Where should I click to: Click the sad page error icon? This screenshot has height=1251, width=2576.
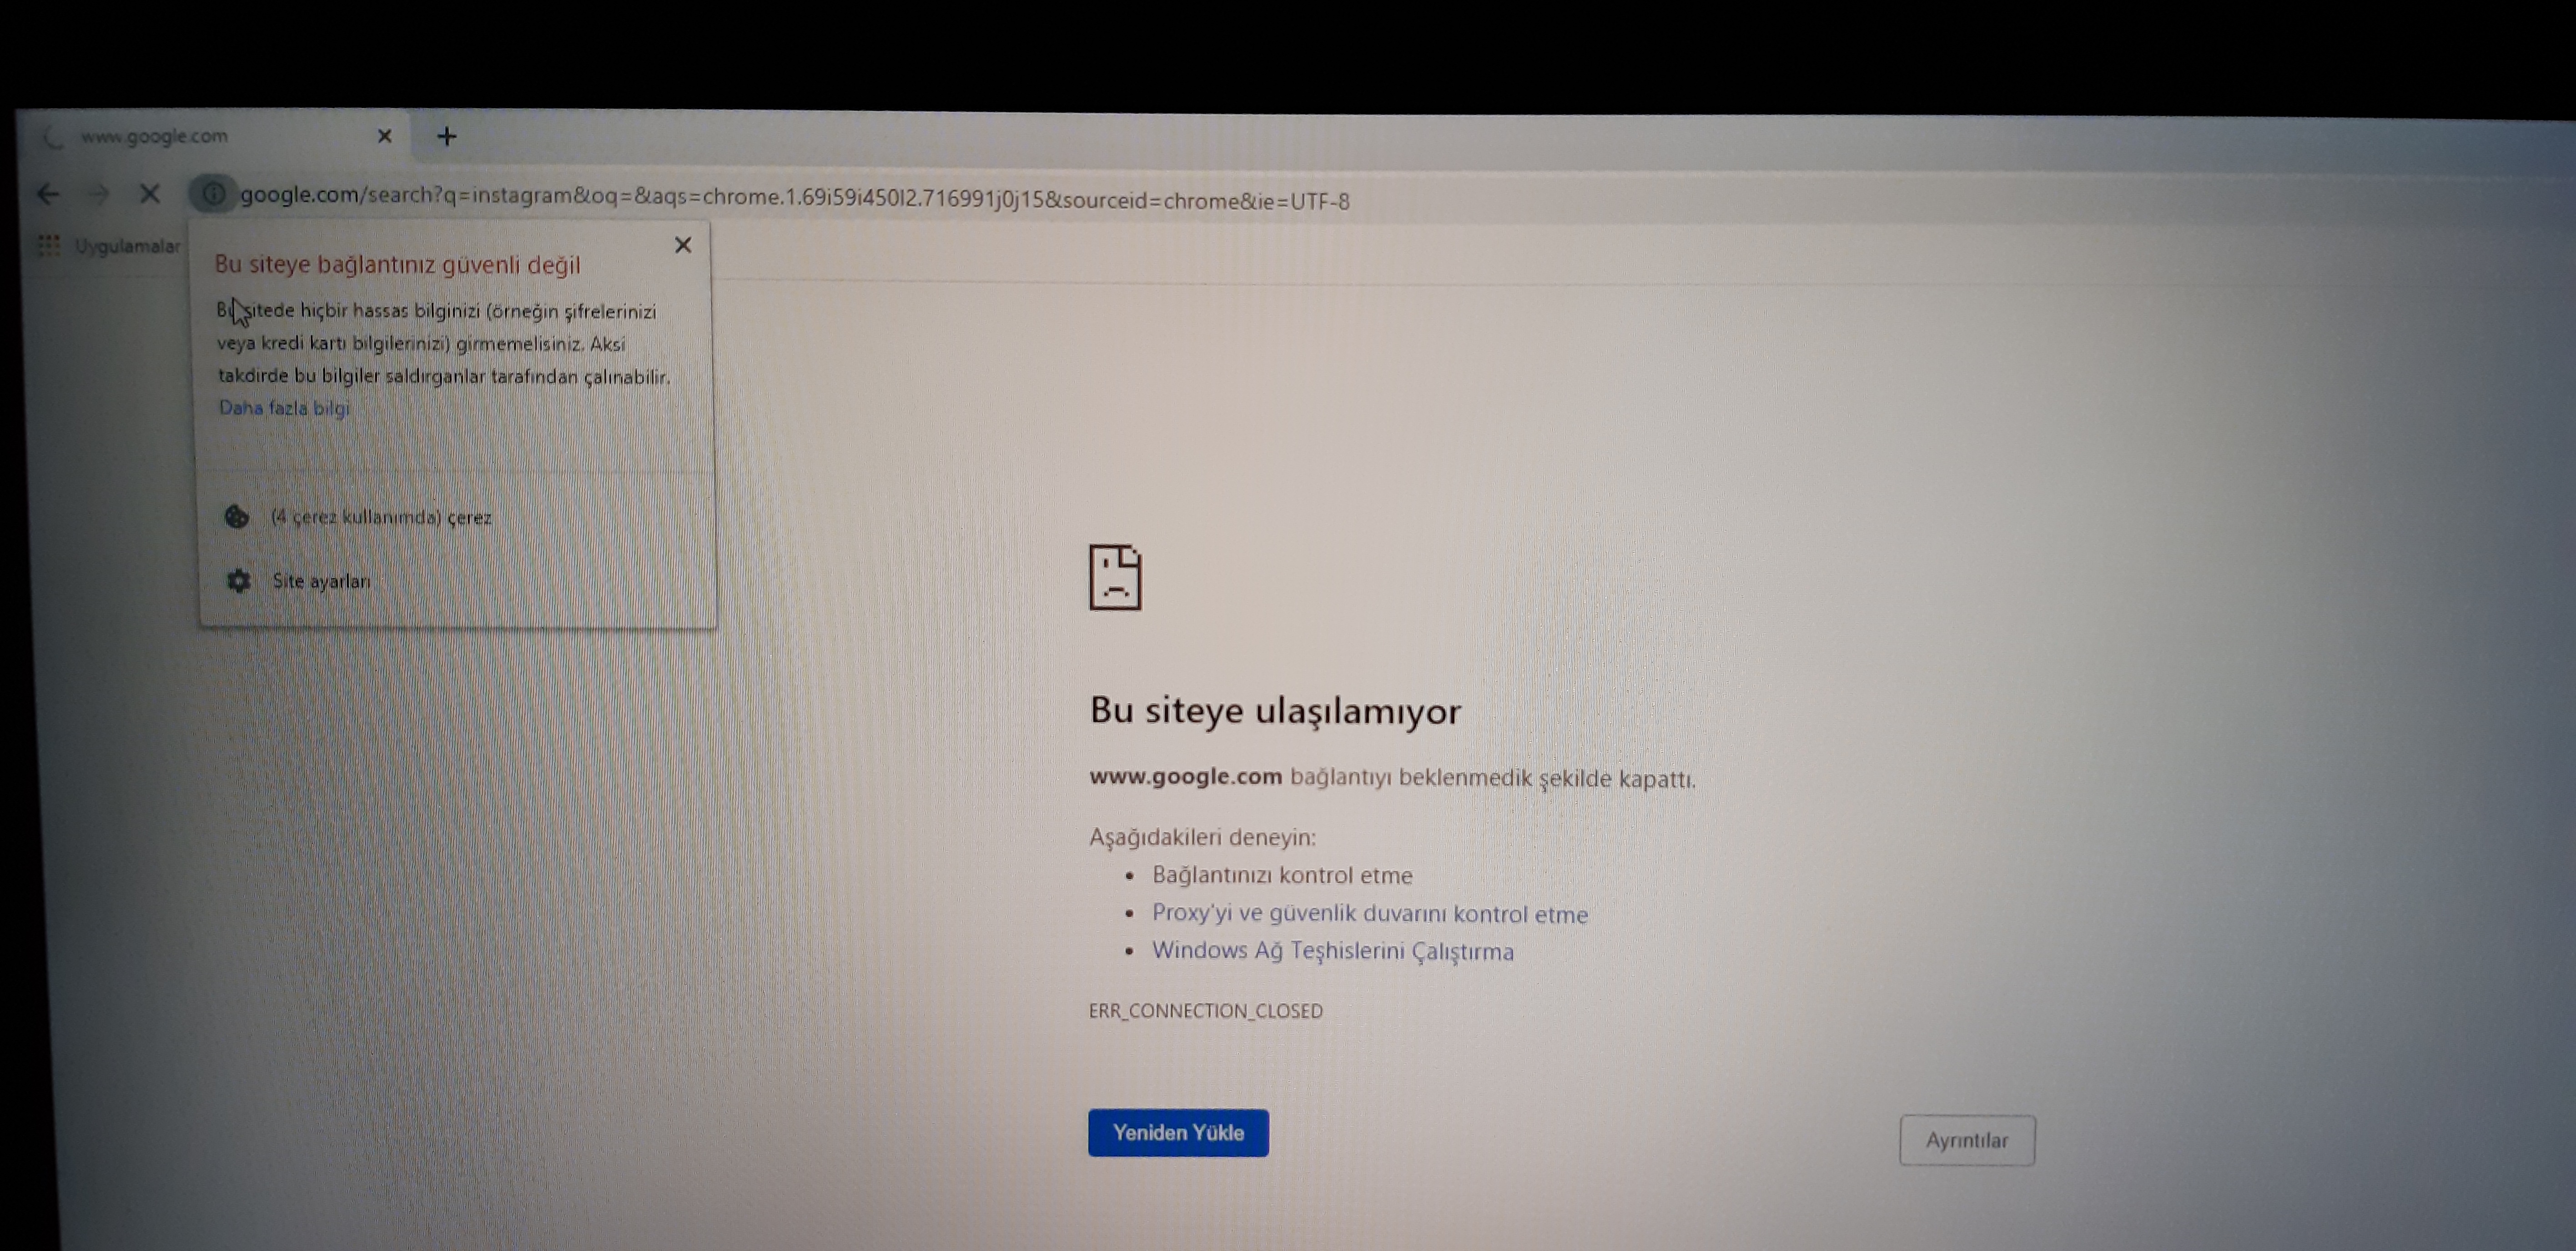tap(1115, 577)
